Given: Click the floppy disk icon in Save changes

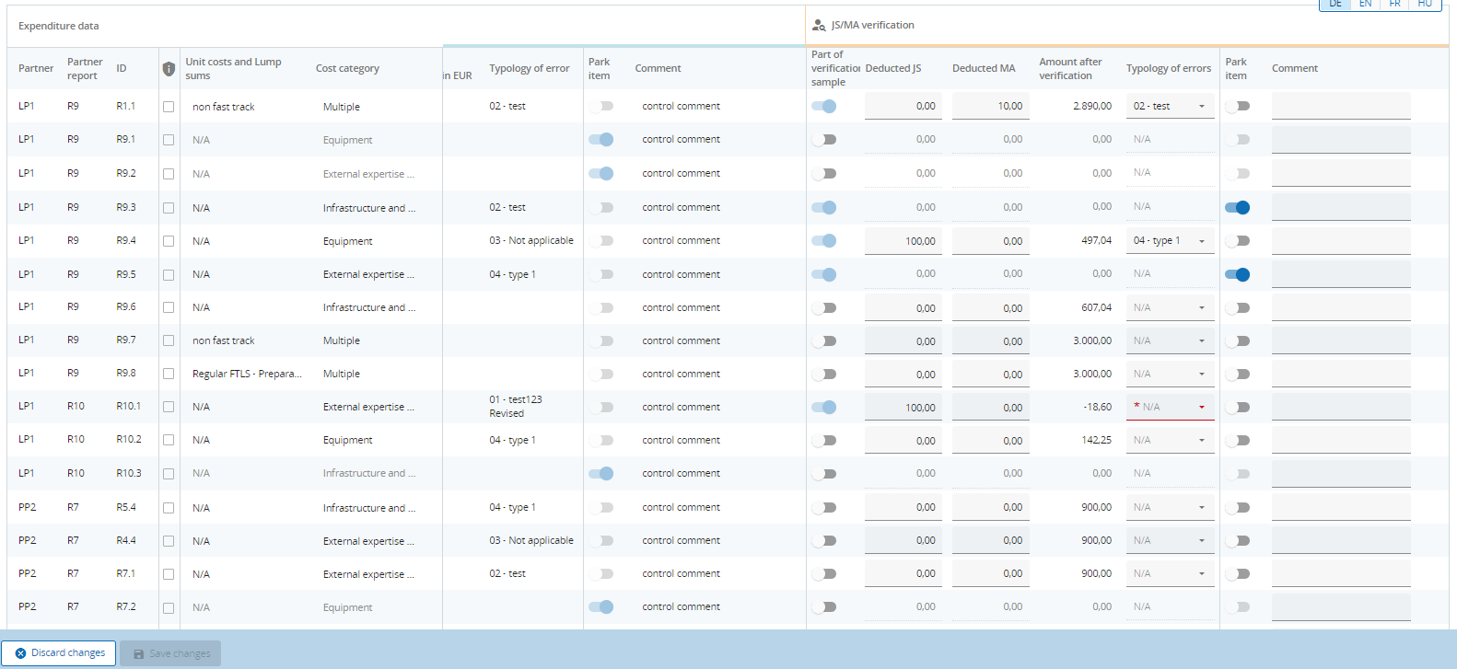Looking at the screenshot, I should 139,654.
